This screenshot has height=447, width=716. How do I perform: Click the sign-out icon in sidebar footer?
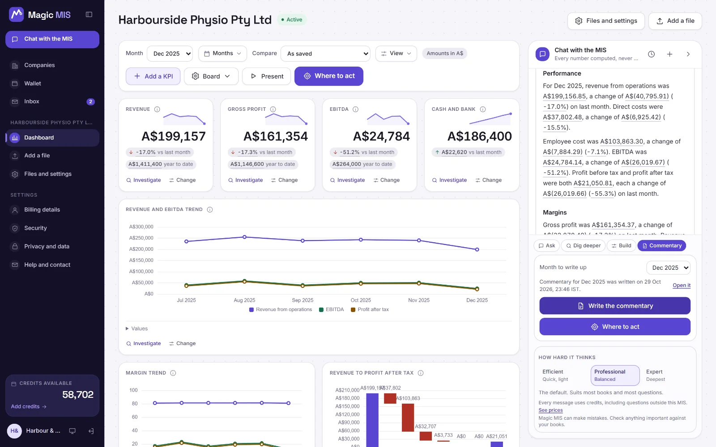click(91, 431)
